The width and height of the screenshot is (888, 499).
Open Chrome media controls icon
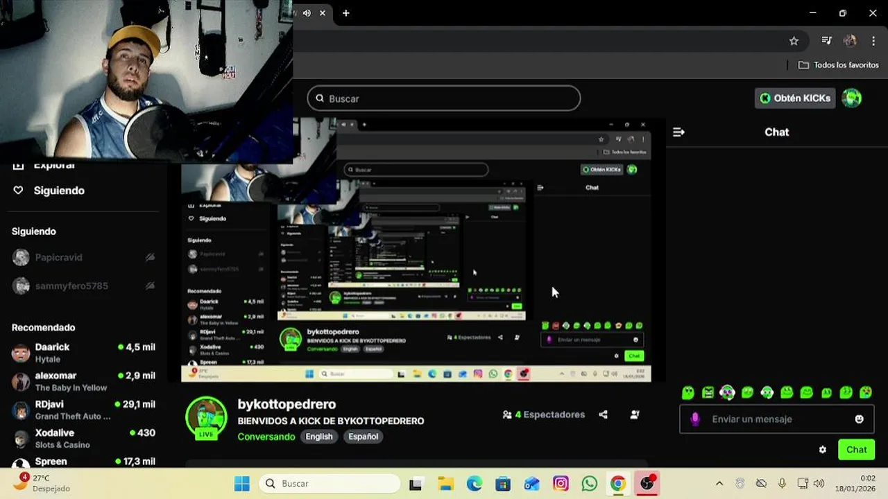pyautogui.click(x=826, y=41)
